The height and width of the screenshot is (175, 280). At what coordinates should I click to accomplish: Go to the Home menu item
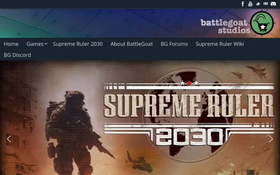coord(11,44)
